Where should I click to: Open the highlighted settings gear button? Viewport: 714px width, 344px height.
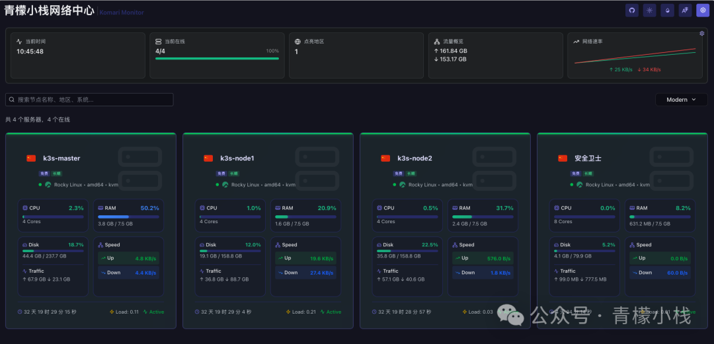tap(703, 11)
